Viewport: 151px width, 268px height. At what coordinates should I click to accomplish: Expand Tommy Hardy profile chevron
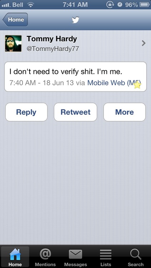[144, 43]
